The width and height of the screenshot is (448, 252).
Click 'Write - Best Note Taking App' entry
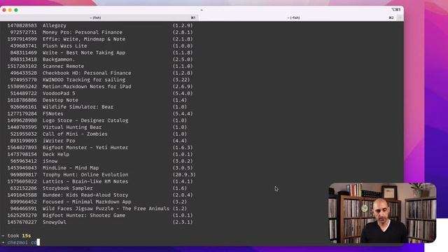pyautogui.click(x=84, y=53)
